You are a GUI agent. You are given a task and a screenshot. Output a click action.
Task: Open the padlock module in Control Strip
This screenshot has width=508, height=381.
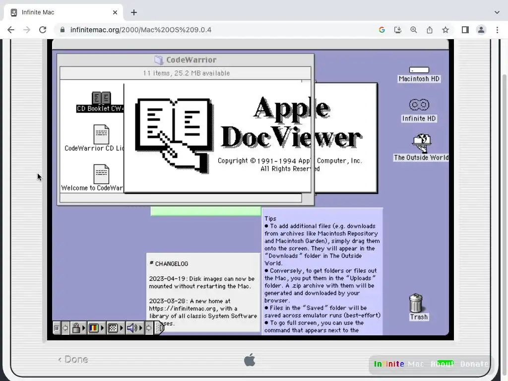[76, 328]
